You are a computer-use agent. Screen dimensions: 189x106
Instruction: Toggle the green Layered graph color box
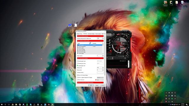click(x=78, y=66)
